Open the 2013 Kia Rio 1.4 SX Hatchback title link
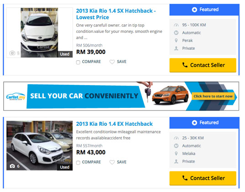 point(116,14)
